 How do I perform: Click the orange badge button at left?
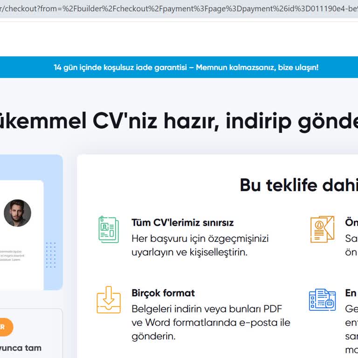click(x=7, y=327)
